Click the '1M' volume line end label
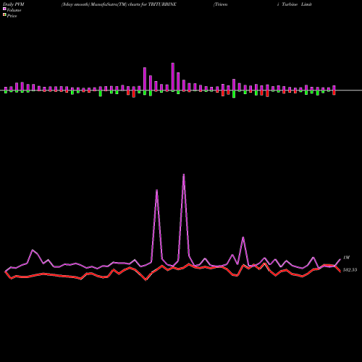The width and height of the screenshot is (362, 362). click(x=346, y=258)
